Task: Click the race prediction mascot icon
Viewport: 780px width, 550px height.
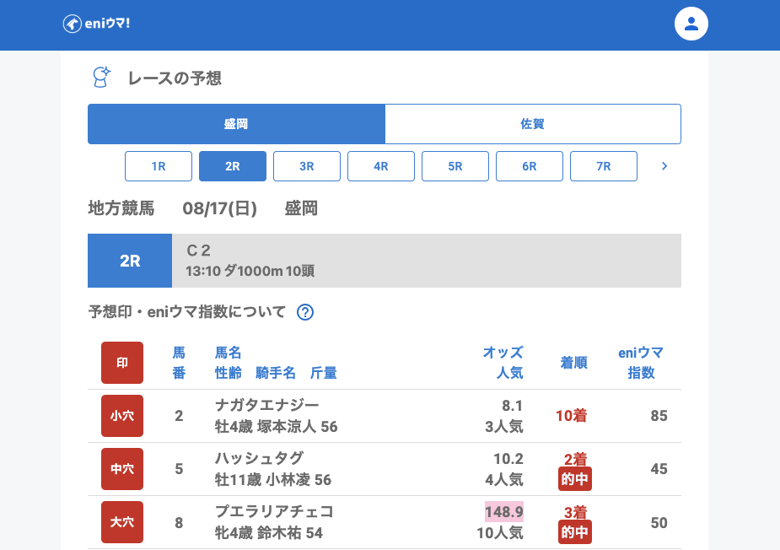Action: [x=101, y=78]
